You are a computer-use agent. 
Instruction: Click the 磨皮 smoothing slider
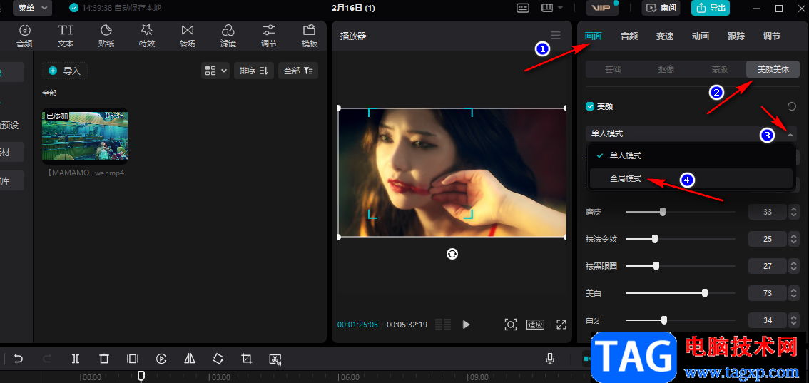pos(681,212)
